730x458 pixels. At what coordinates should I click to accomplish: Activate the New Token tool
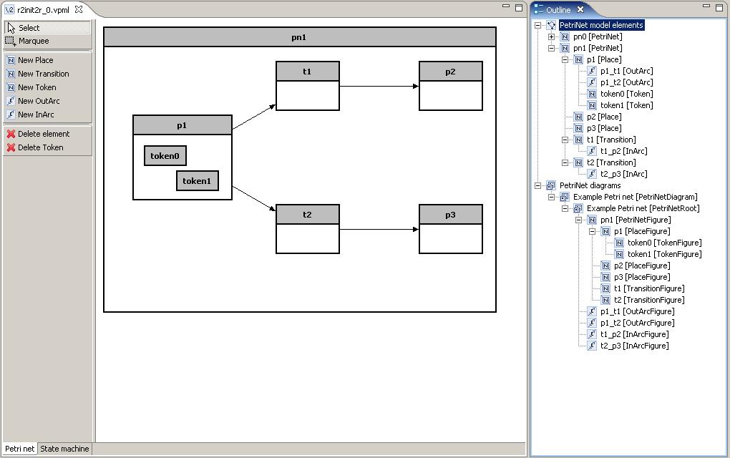47,87
